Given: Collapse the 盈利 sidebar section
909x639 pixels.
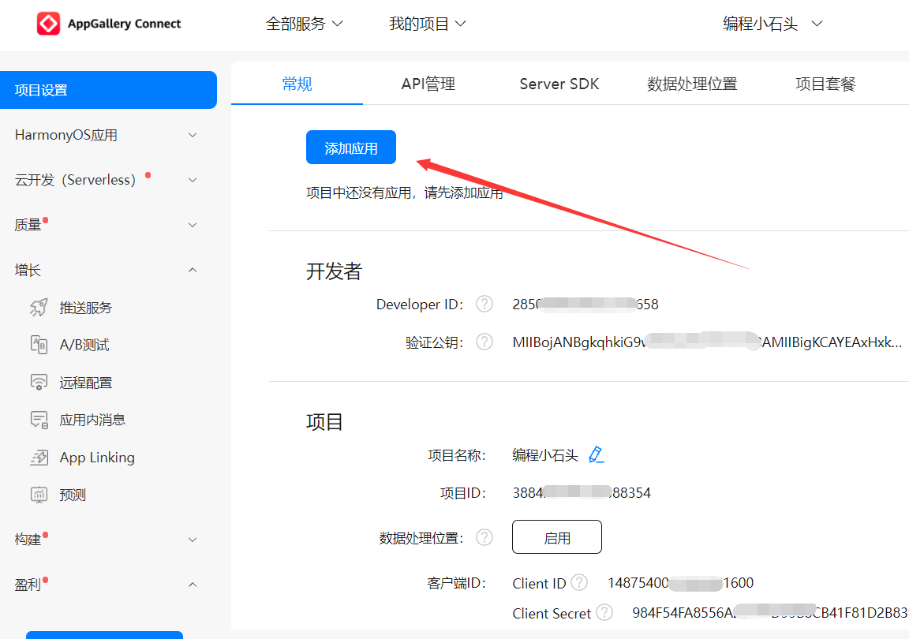Looking at the screenshot, I should coord(108,585).
